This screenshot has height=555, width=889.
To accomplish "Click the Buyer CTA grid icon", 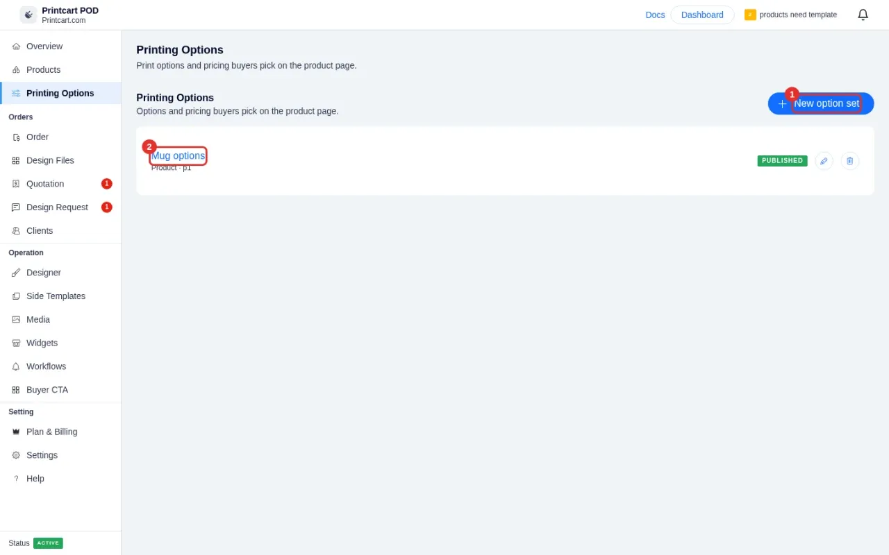I will click(16, 390).
